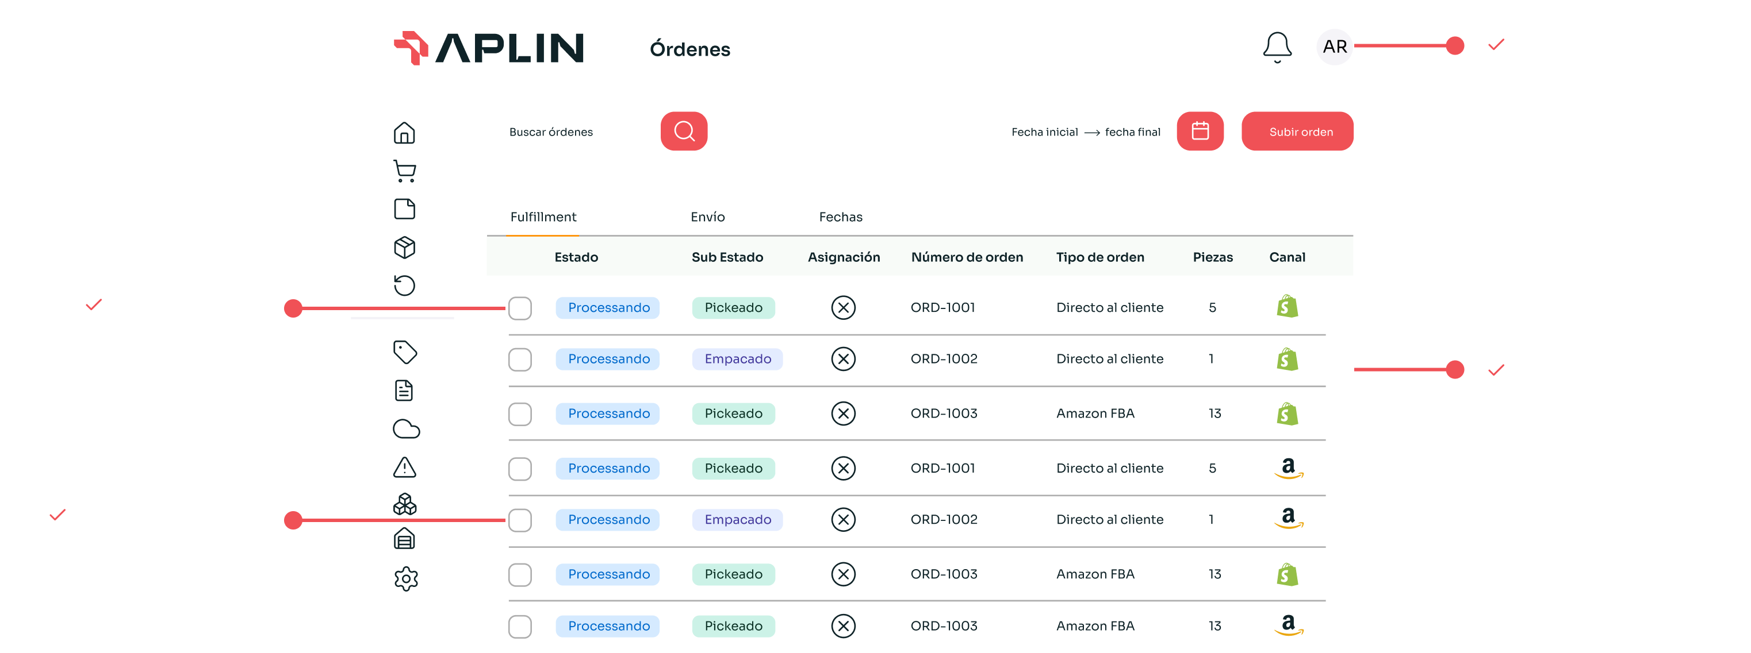This screenshot has width=1751, height=653.
Task: Click the Piezas column header
Action: click(1213, 257)
